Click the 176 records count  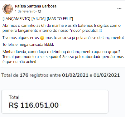(x=24, y=75)
